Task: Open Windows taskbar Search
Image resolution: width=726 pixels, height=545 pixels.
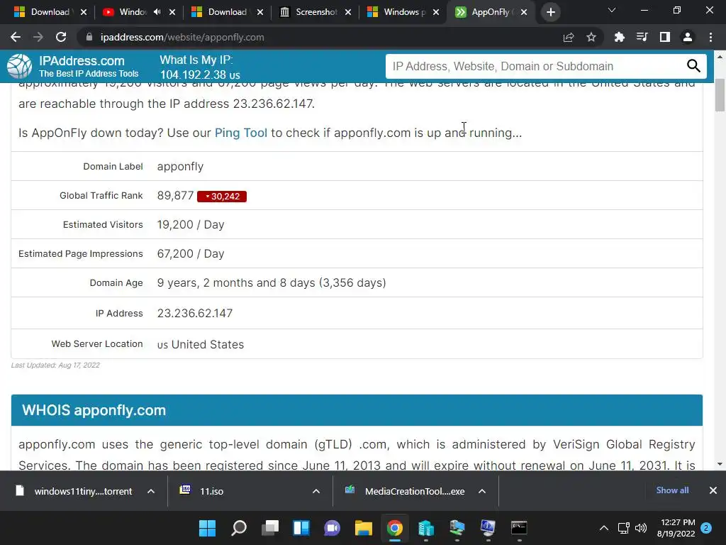Action: [x=238, y=528]
